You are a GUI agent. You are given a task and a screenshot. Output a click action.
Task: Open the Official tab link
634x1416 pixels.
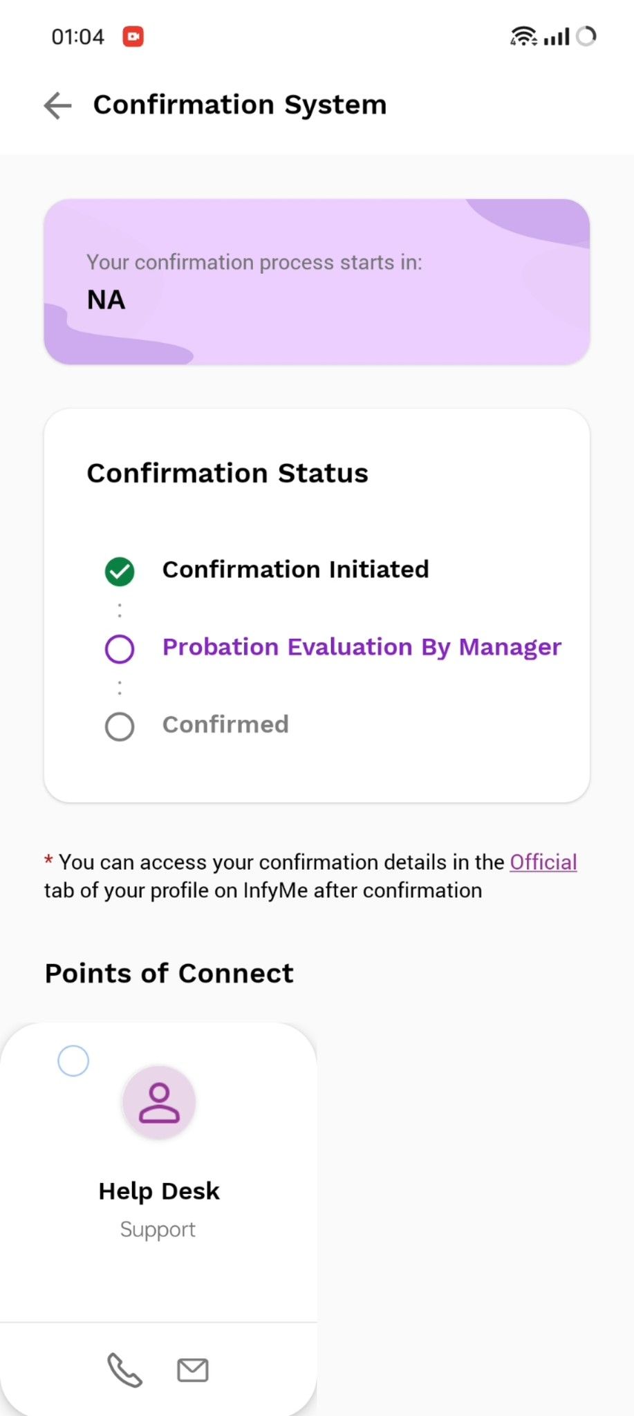click(543, 861)
